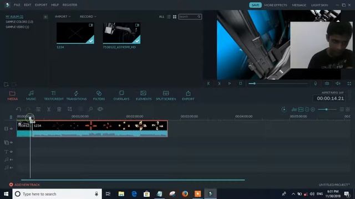Click the Save button
The width and height of the screenshot is (355, 199).
tap(255, 5)
